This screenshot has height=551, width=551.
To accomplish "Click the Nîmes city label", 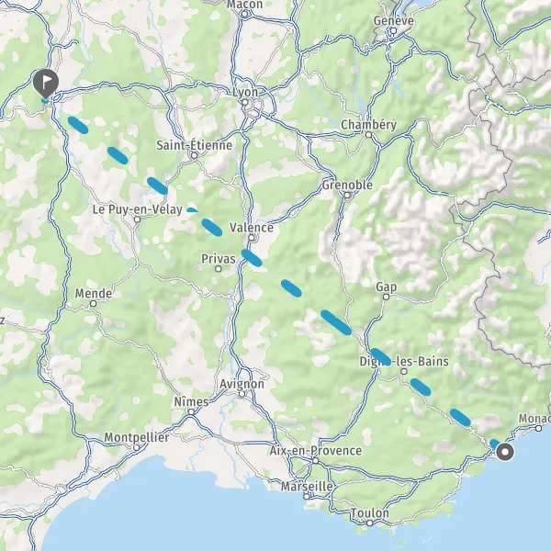I will (192, 401).
